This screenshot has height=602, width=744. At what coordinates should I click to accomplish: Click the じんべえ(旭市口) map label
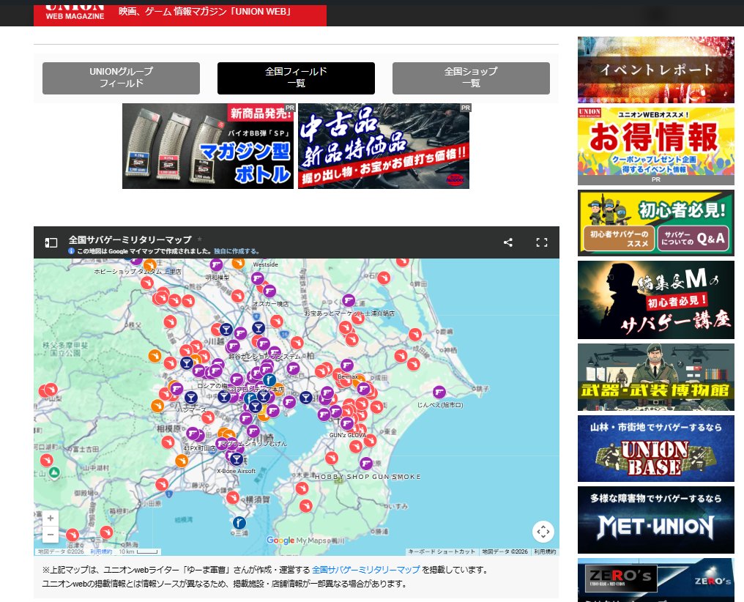tap(440, 405)
